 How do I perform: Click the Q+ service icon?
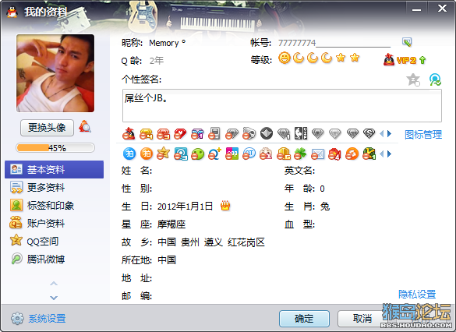pyautogui.click(x=215, y=154)
